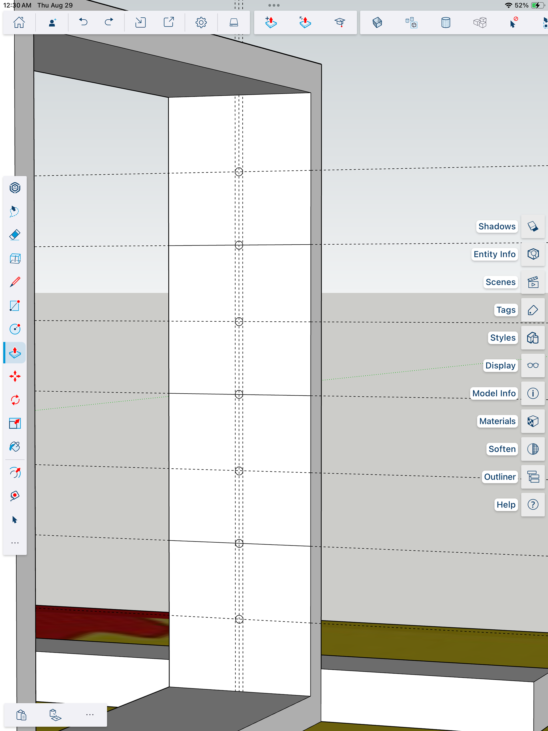The image size is (548, 731).
Task: Select the Paint Bucket tool
Action: [15, 447]
